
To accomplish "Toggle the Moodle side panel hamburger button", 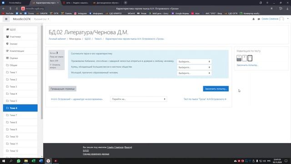I will (6, 19).
